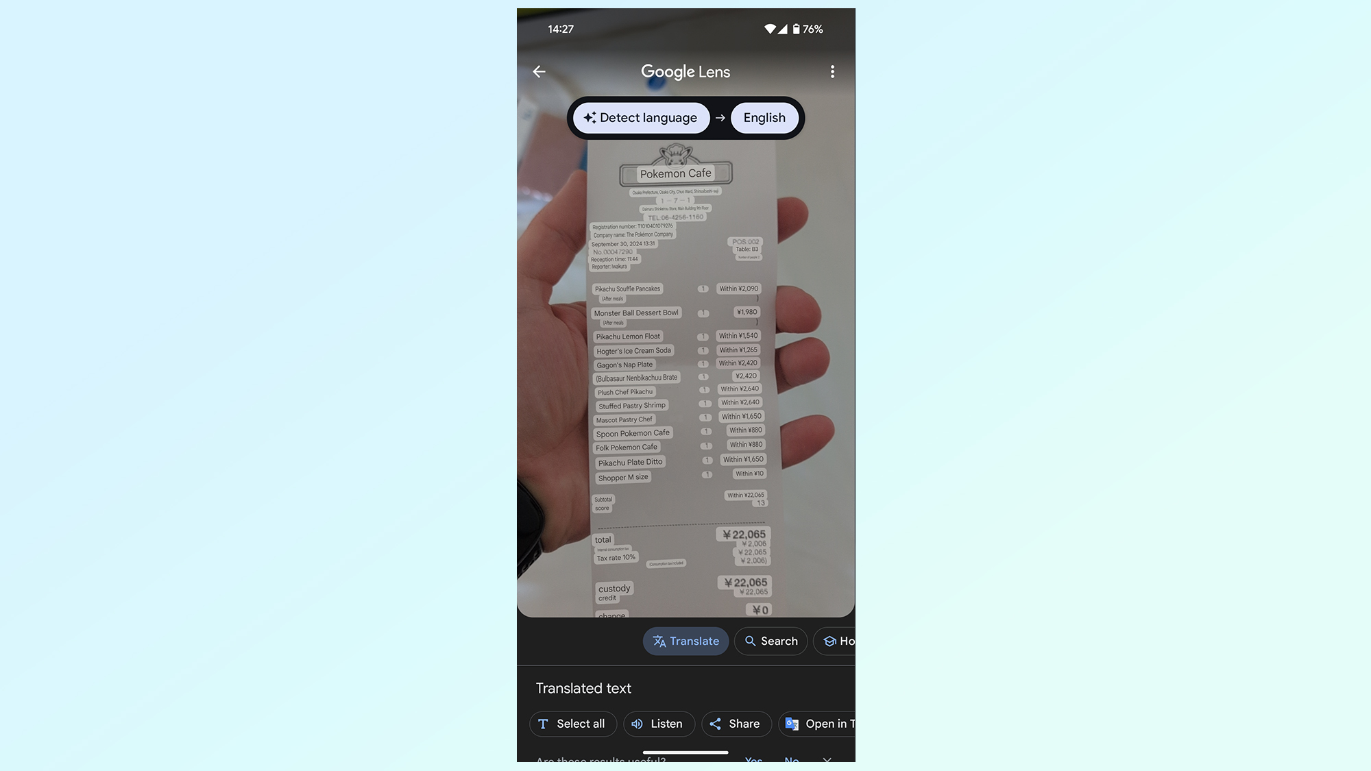Toggle source language detect language option

pyautogui.click(x=642, y=118)
